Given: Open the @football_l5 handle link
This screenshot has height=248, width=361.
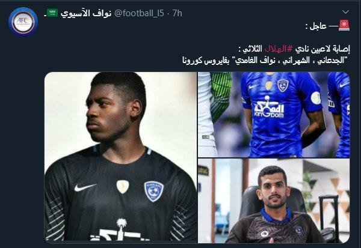Looking at the screenshot, I should click(x=139, y=13).
